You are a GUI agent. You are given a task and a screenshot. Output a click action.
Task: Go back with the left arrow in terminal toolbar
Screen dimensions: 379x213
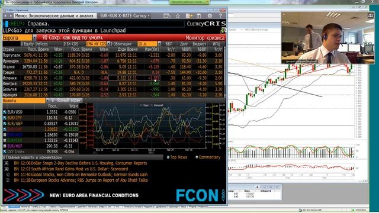(5, 16)
